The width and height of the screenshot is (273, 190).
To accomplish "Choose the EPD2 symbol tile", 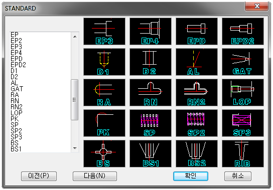I will [243, 31].
